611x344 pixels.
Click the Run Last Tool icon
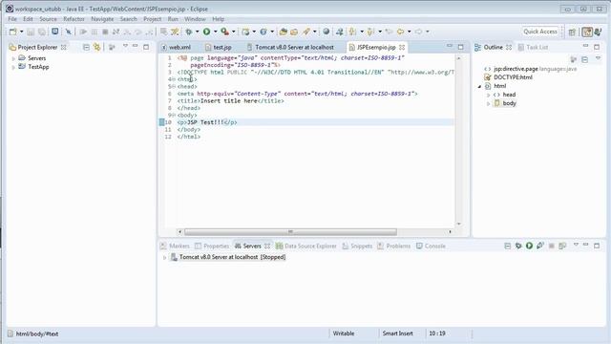(x=225, y=32)
